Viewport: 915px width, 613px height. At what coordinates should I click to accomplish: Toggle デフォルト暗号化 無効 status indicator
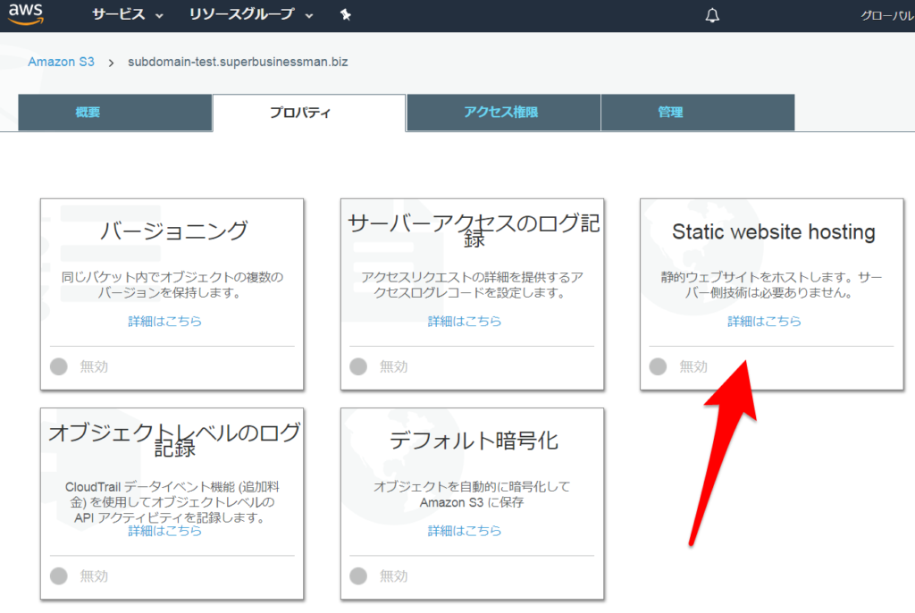point(358,576)
